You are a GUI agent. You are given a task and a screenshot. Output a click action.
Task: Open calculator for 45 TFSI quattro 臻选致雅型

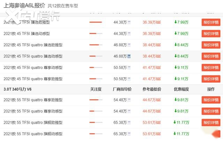point(129,45)
